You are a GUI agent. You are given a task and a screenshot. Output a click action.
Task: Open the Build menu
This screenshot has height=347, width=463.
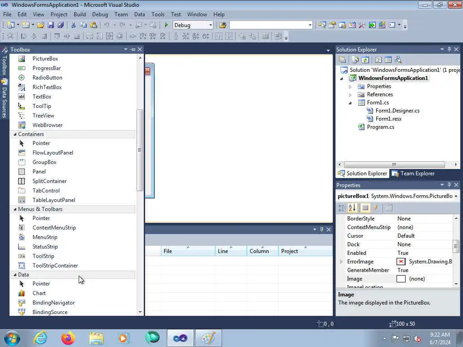pyautogui.click(x=80, y=14)
